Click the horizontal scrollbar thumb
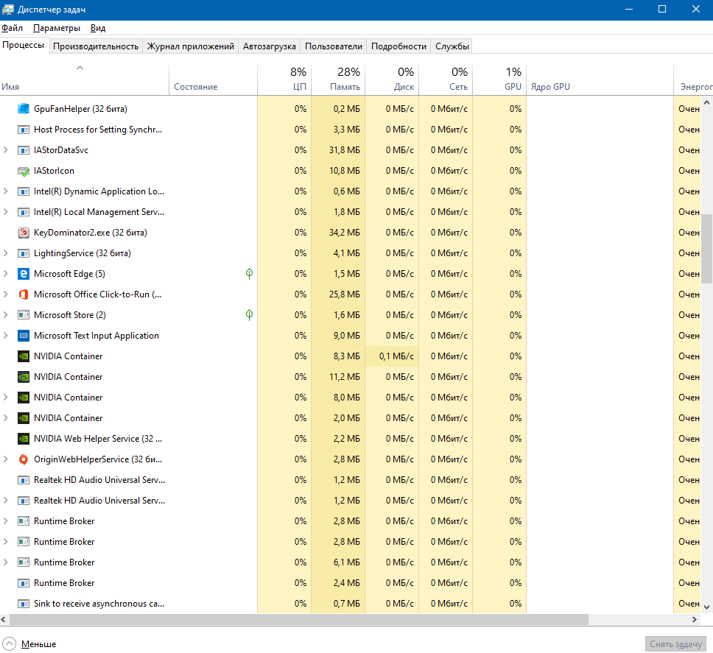Viewport: 713px width, 653px height. (299, 619)
